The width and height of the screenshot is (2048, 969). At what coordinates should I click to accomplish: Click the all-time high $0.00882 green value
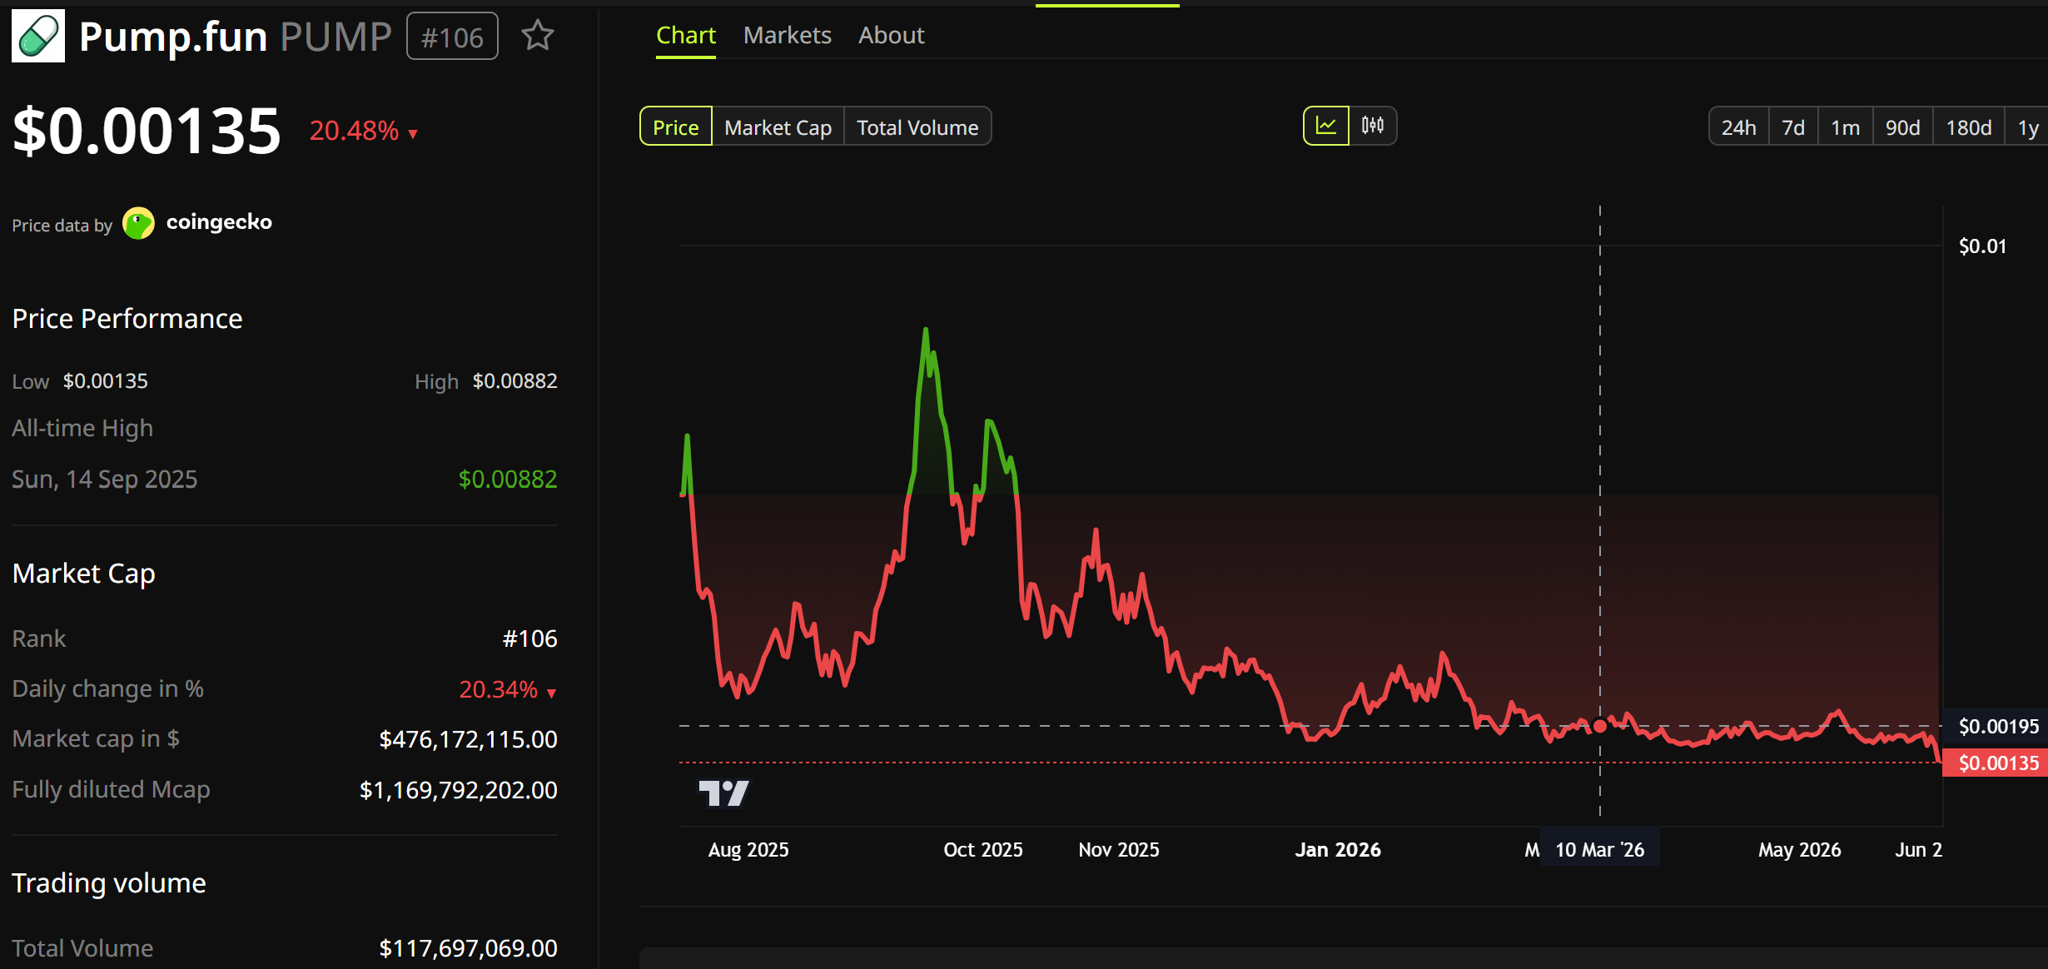coord(508,479)
